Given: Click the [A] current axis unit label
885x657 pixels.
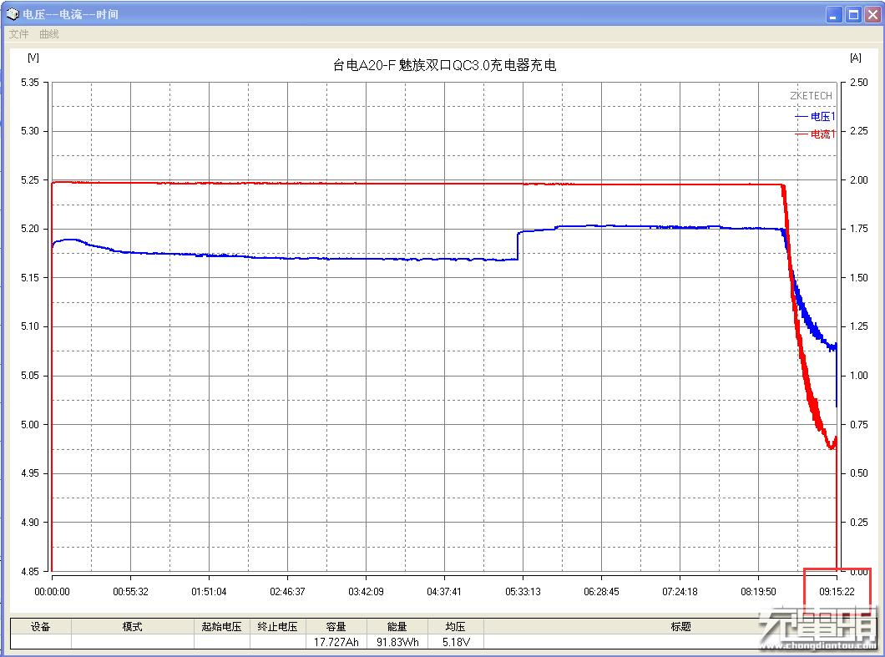Looking at the screenshot, I should 856,58.
